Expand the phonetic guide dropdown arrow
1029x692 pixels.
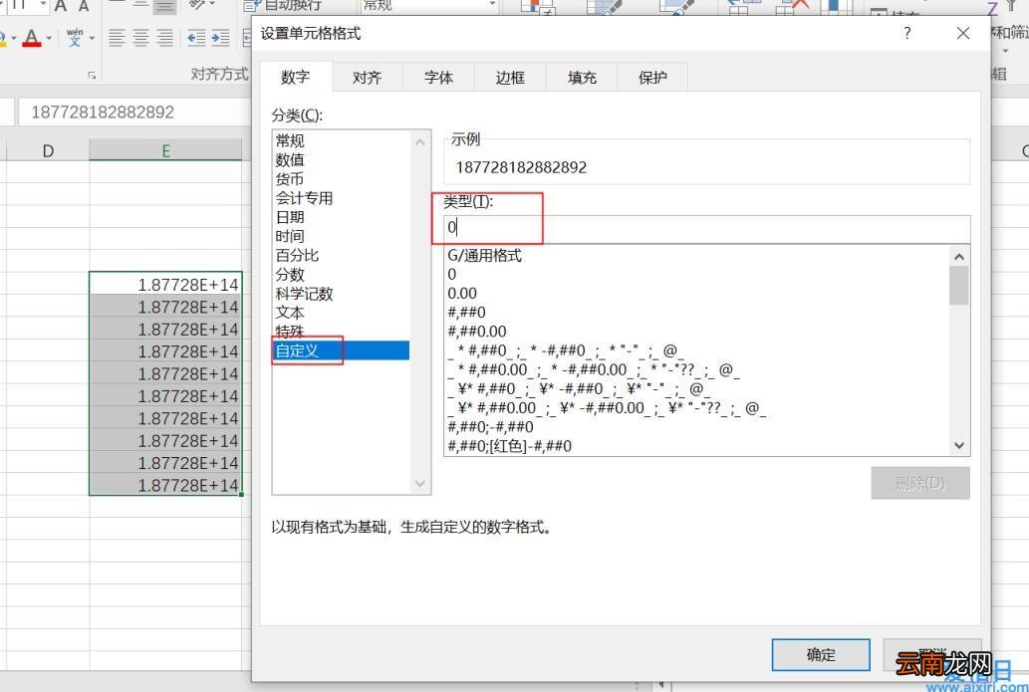click(x=92, y=38)
